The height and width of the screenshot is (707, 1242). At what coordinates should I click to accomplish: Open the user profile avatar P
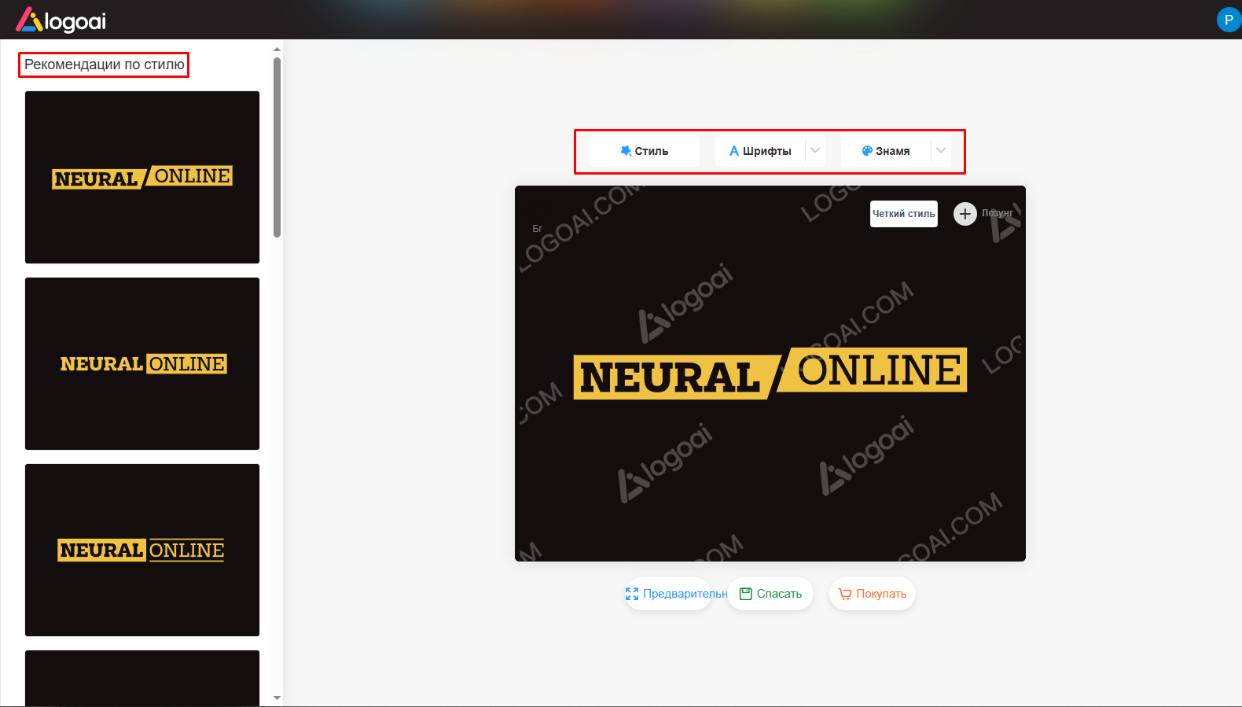click(1229, 20)
